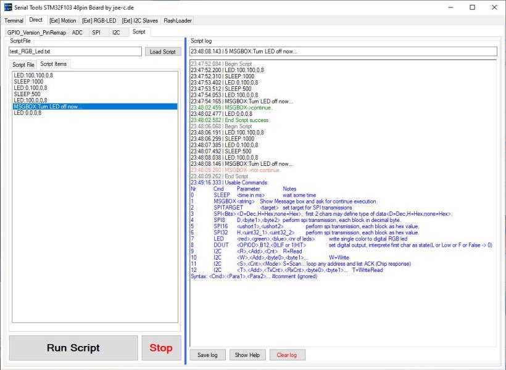Clear the script log output
Viewport: 506px width, 370px height.
[x=287, y=355]
